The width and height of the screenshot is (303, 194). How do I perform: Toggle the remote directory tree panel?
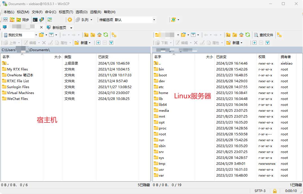click(x=279, y=35)
